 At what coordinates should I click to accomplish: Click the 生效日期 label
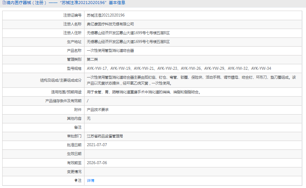tap(74, 154)
